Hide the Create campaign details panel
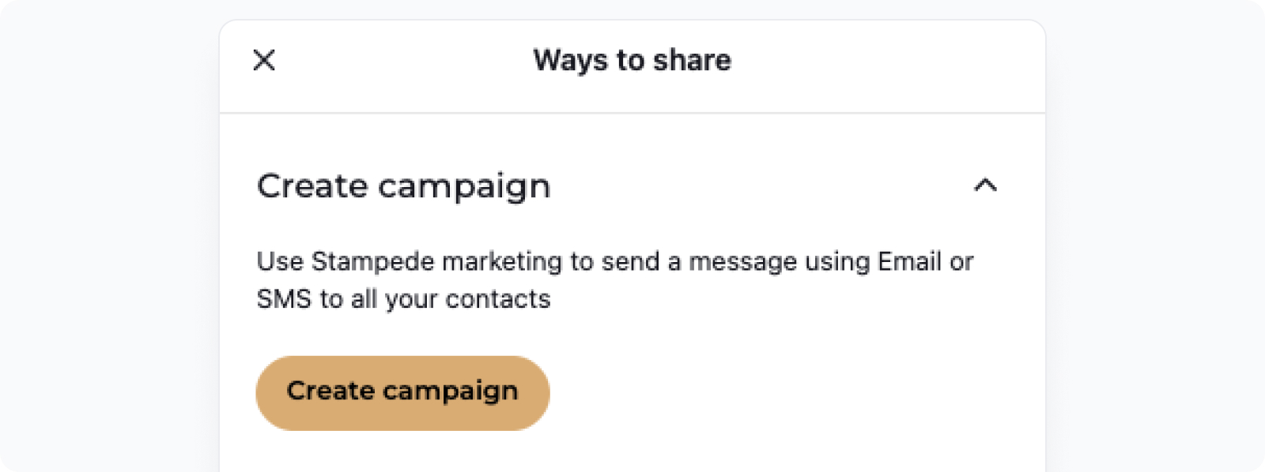Viewport: 1265px width, 472px height. 985,185
